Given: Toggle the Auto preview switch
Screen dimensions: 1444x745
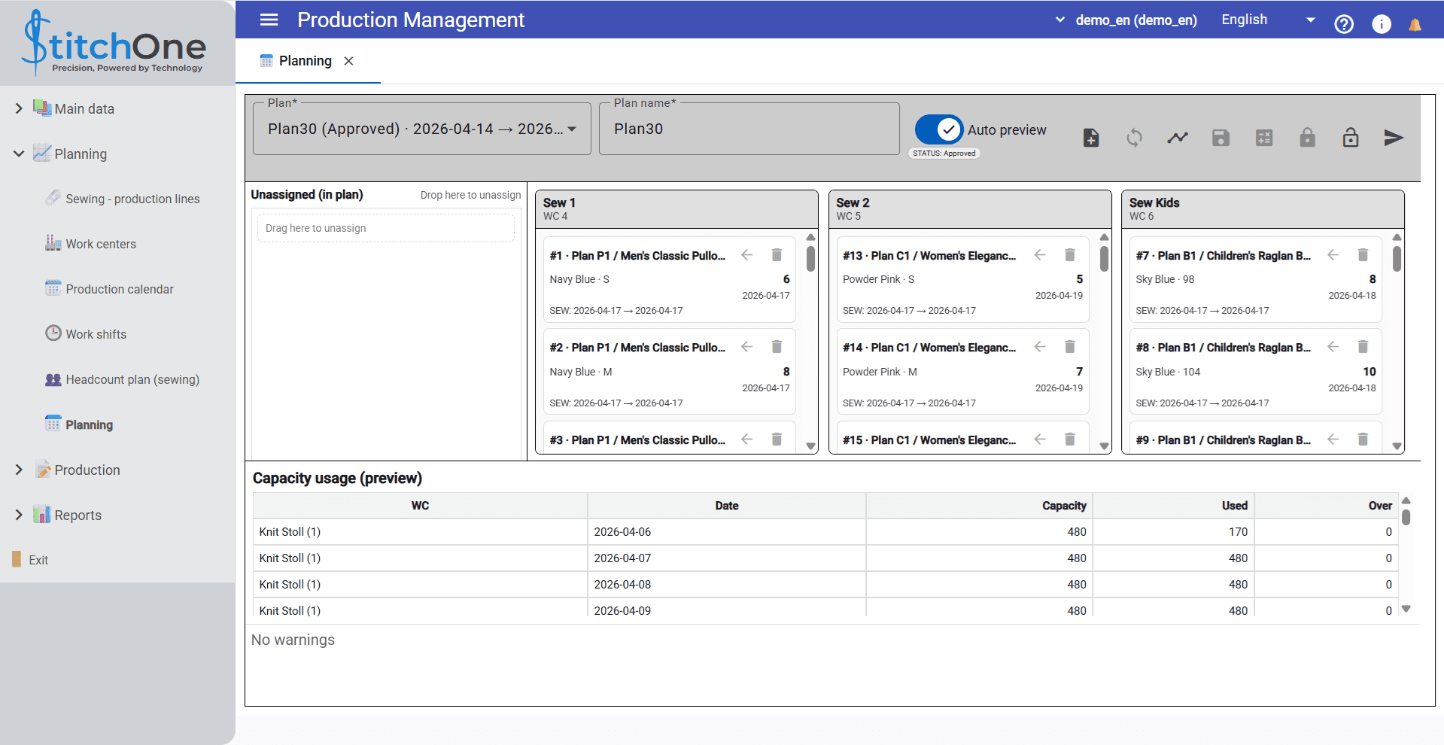Looking at the screenshot, I should pyautogui.click(x=939, y=129).
